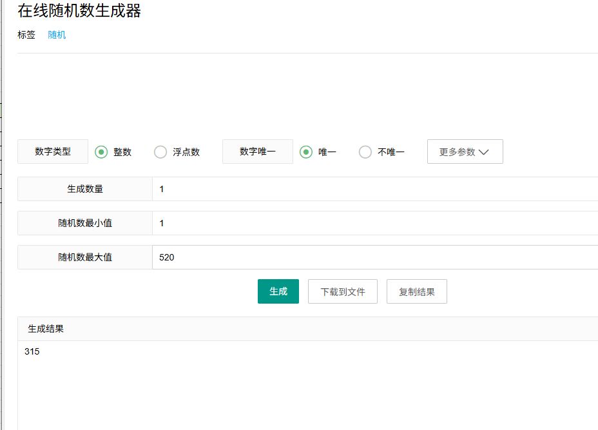598x430 pixels.
Task: Focus the 随机数最小值 input field
Action: [375, 223]
